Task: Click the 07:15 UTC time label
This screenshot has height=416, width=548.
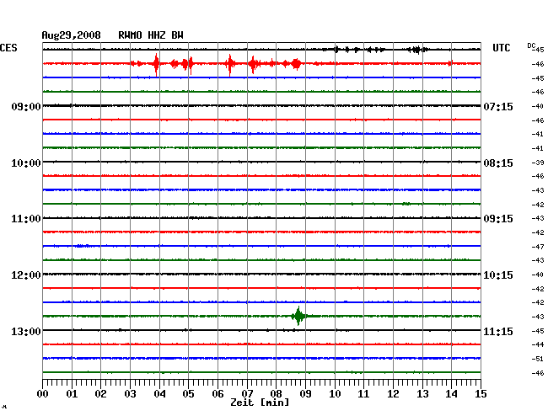Action: click(498, 106)
